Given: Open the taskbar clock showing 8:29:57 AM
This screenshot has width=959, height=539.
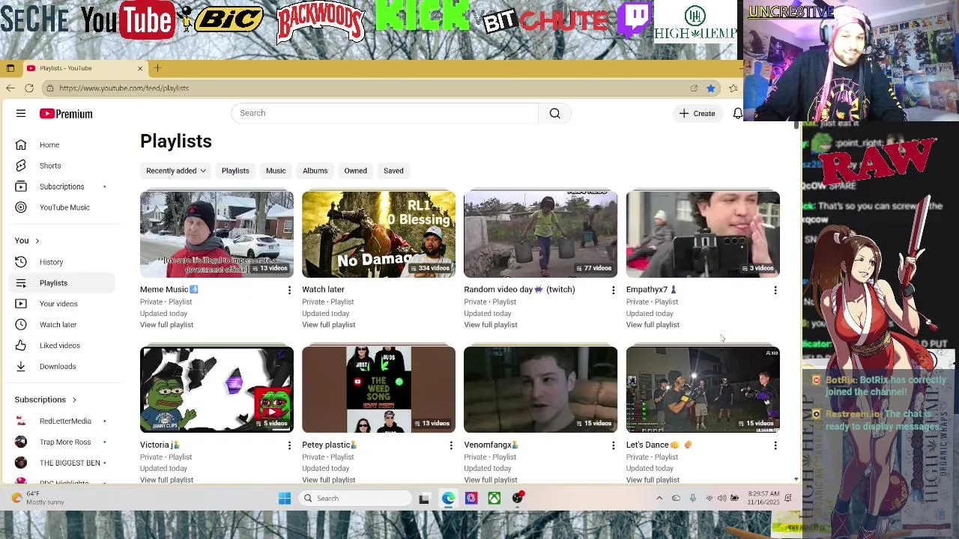Looking at the screenshot, I should (763, 499).
